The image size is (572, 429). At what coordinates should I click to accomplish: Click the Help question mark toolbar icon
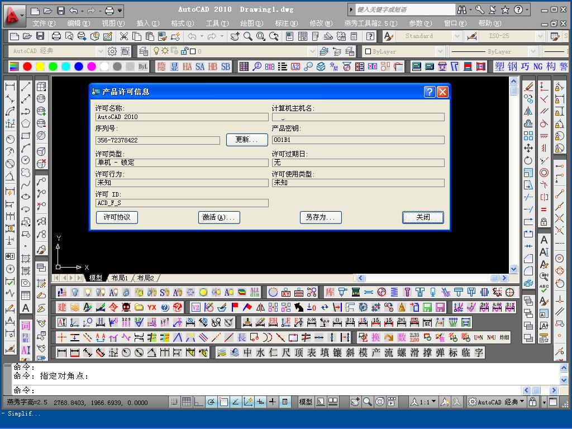point(370,36)
